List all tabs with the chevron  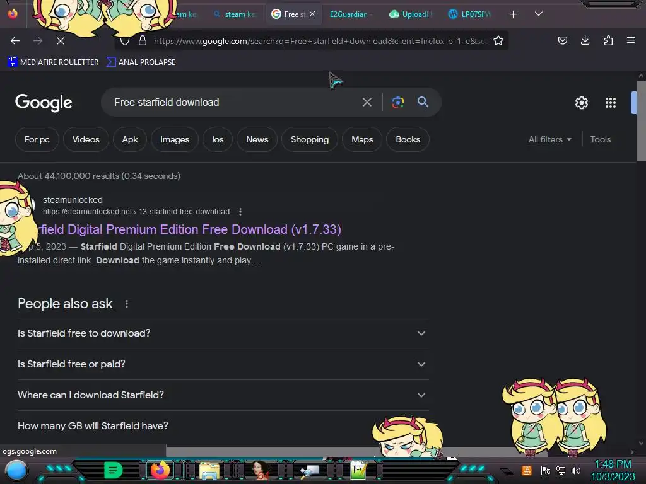[539, 14]
